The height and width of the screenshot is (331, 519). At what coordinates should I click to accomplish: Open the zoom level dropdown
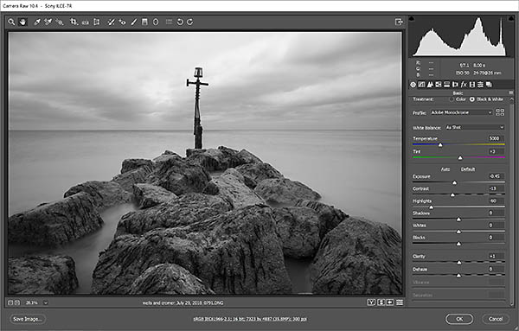click(46, 302)
